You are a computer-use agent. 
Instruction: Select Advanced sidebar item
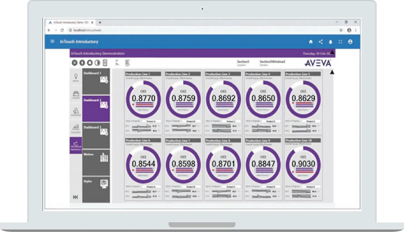click(x=76, y=112)
